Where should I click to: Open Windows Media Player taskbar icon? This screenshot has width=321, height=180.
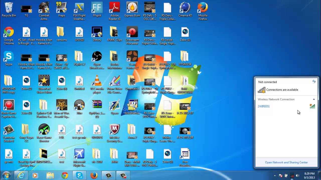pos(36,176)
